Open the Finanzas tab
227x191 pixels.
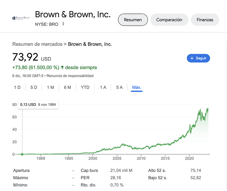[x=205, y=20]
